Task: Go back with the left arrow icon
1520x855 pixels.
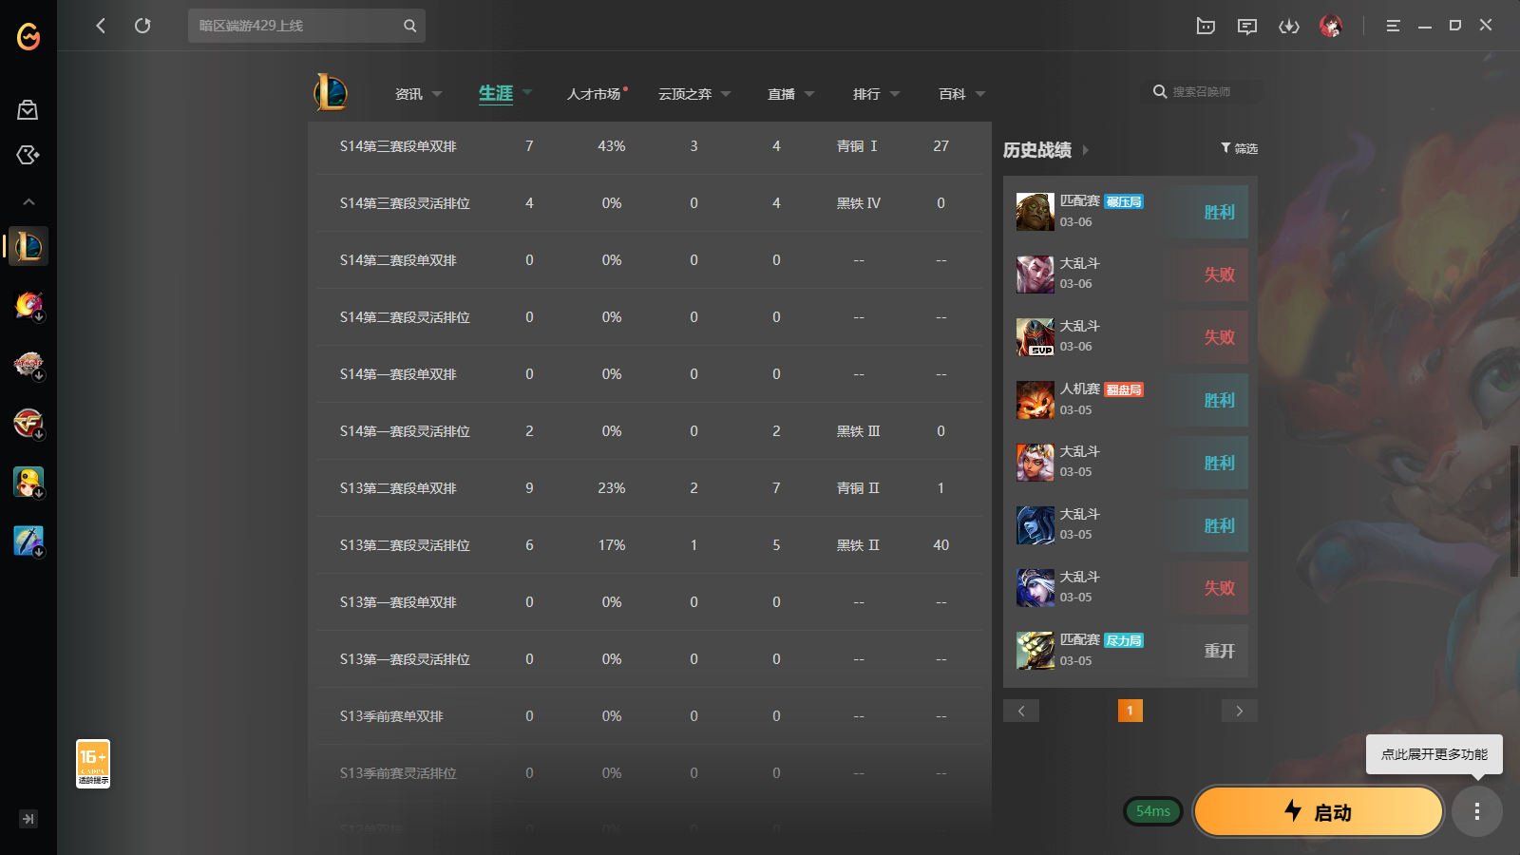Action: (101, 26)
